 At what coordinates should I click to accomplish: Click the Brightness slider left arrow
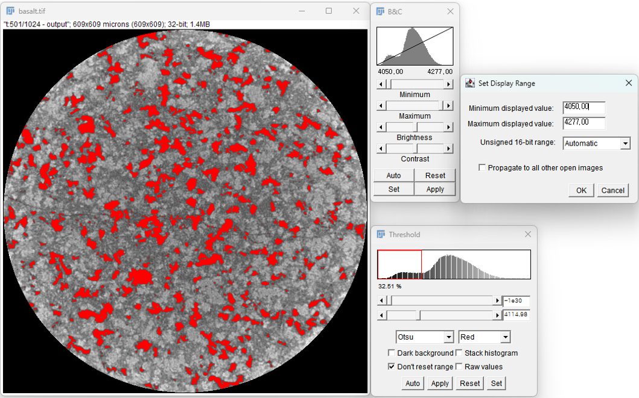(x=380, y=126)
